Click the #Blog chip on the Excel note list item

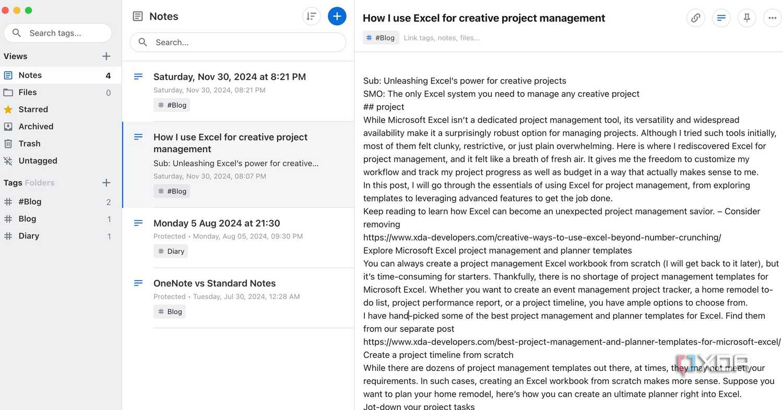172,191
